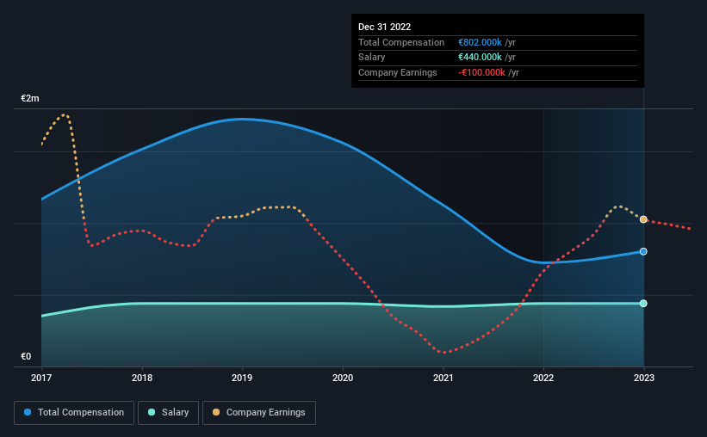Viewport: 707px width, 437px height.
Task: Click the €2m y-axis label
Action: 30,98
